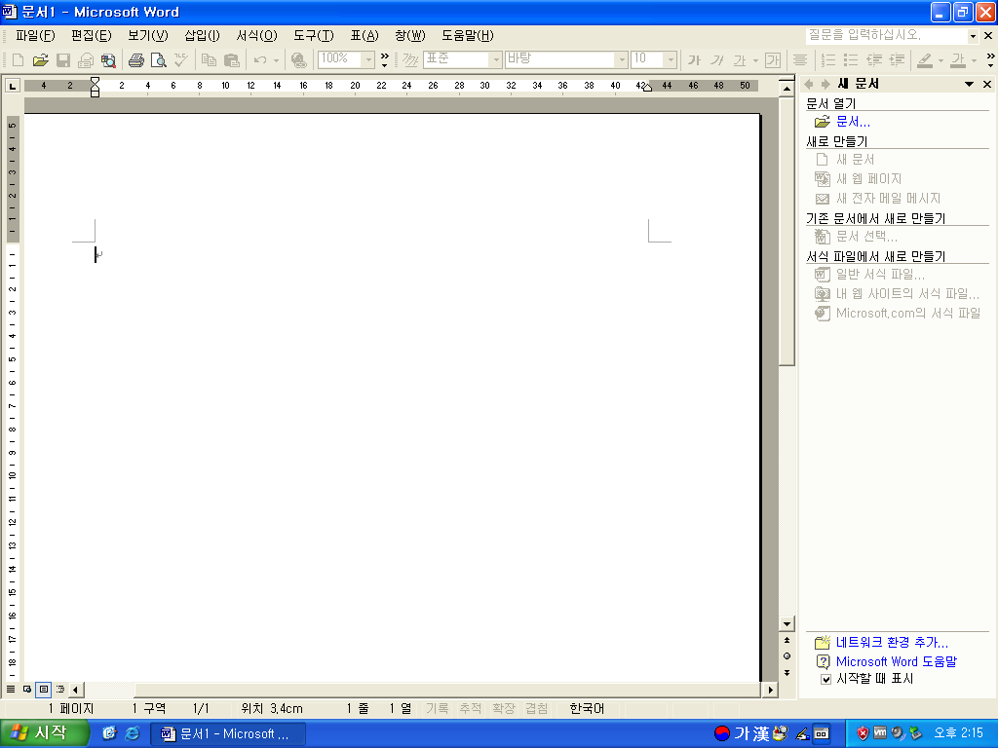Screen dimensions: 998x748
Task: Switch to Web Layout view button
Action: (x=27, y=689)
